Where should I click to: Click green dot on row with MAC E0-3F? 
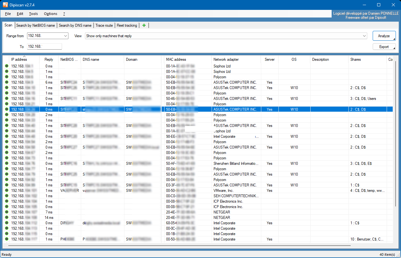click(7, 185)
